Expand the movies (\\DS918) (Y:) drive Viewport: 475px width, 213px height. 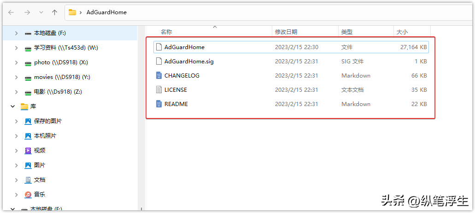point(17,77)
